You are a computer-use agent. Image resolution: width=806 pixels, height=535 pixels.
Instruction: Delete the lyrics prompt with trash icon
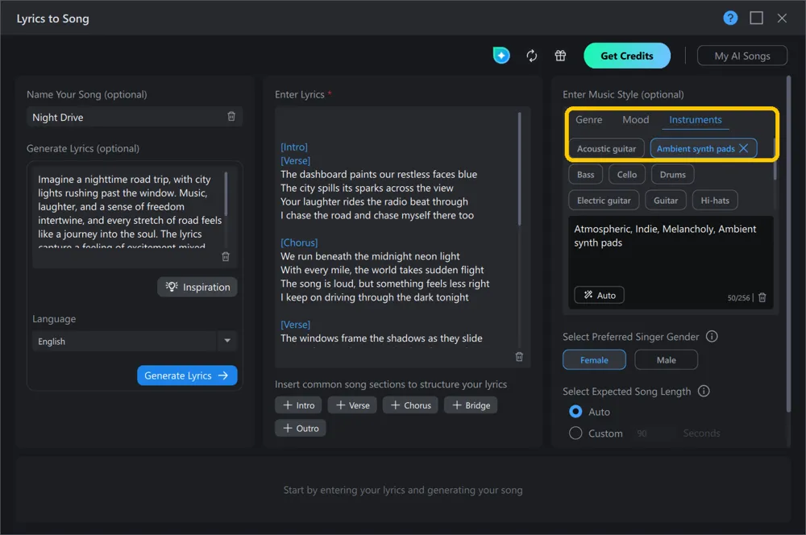point(225,256)
